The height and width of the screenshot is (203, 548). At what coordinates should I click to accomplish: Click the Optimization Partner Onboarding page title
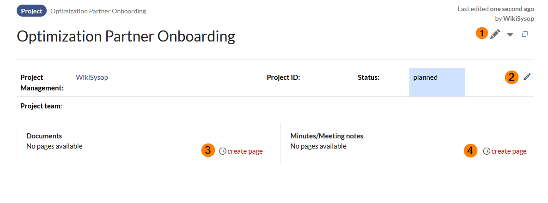126,36
